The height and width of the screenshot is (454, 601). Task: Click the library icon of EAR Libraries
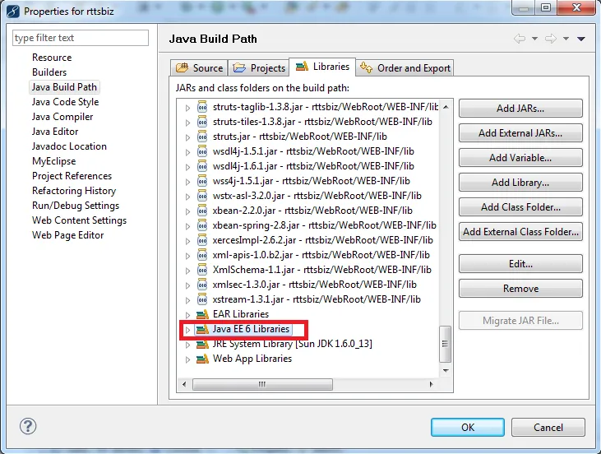tap(202, 314)
